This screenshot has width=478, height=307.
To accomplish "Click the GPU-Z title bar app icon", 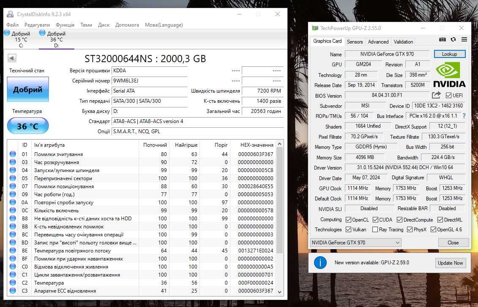I will tap(315, 28).
